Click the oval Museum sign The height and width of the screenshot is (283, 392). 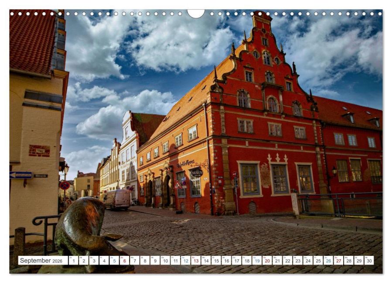197,173
